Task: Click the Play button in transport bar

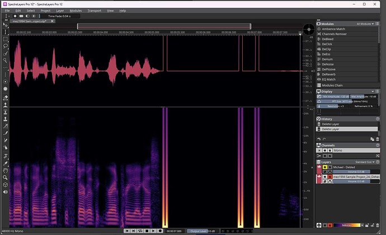Action: tap(153, 231)
